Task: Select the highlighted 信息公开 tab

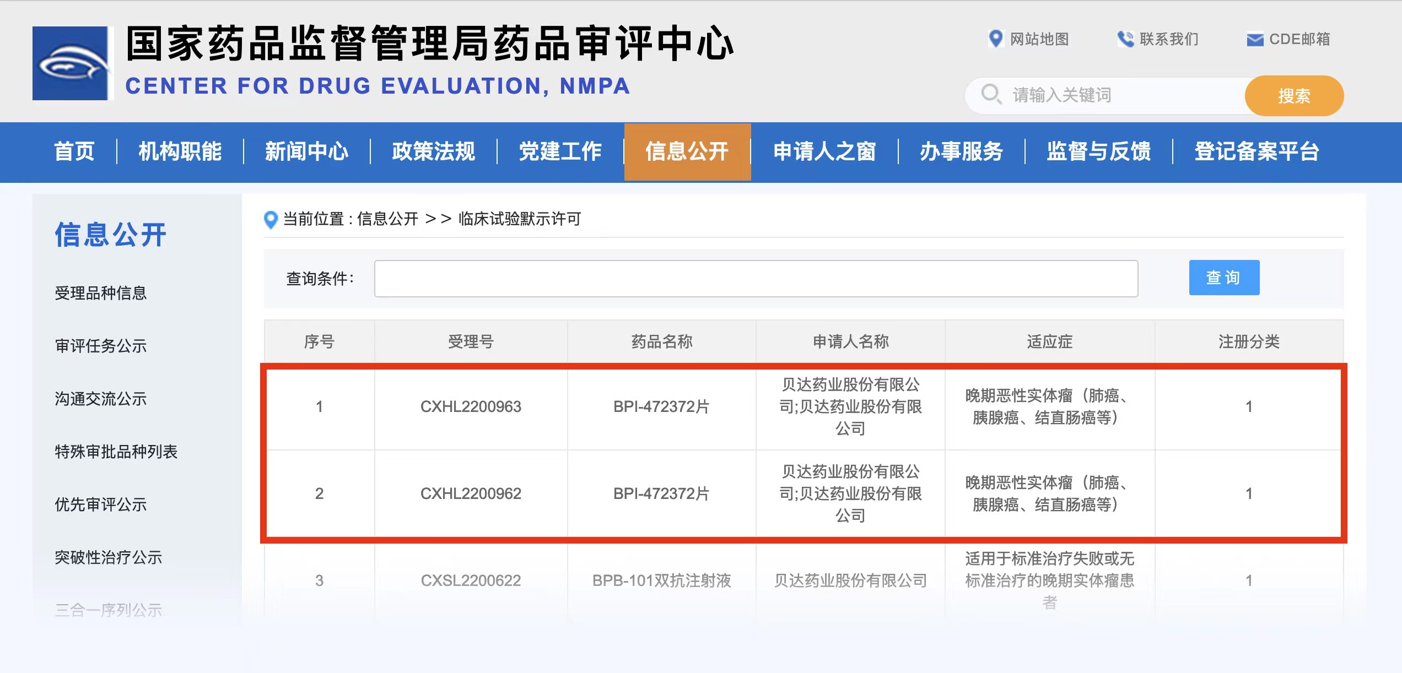Action: coord(688,152)
